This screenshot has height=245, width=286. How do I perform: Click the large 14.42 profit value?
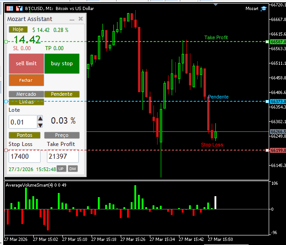[27, 39]
